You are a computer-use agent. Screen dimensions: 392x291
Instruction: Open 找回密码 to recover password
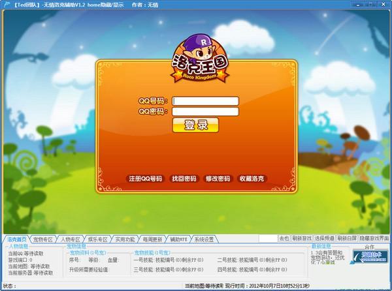click(184, 179)
